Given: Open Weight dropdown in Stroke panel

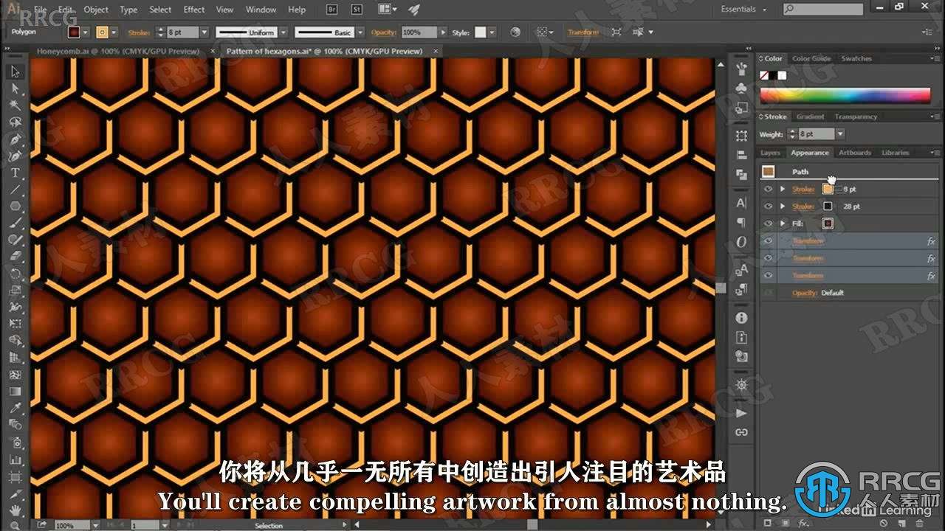Looking at the screenshot, I should tap(840, 134).
